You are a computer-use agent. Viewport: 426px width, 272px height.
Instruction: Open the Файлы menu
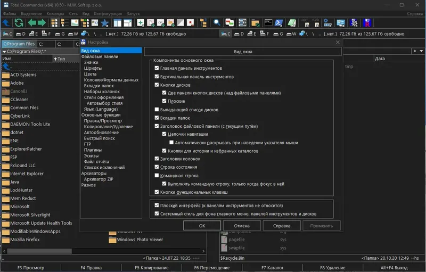10,13
